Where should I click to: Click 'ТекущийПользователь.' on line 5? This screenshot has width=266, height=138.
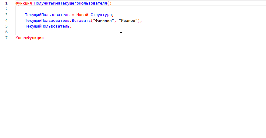(x=48, y=26)
